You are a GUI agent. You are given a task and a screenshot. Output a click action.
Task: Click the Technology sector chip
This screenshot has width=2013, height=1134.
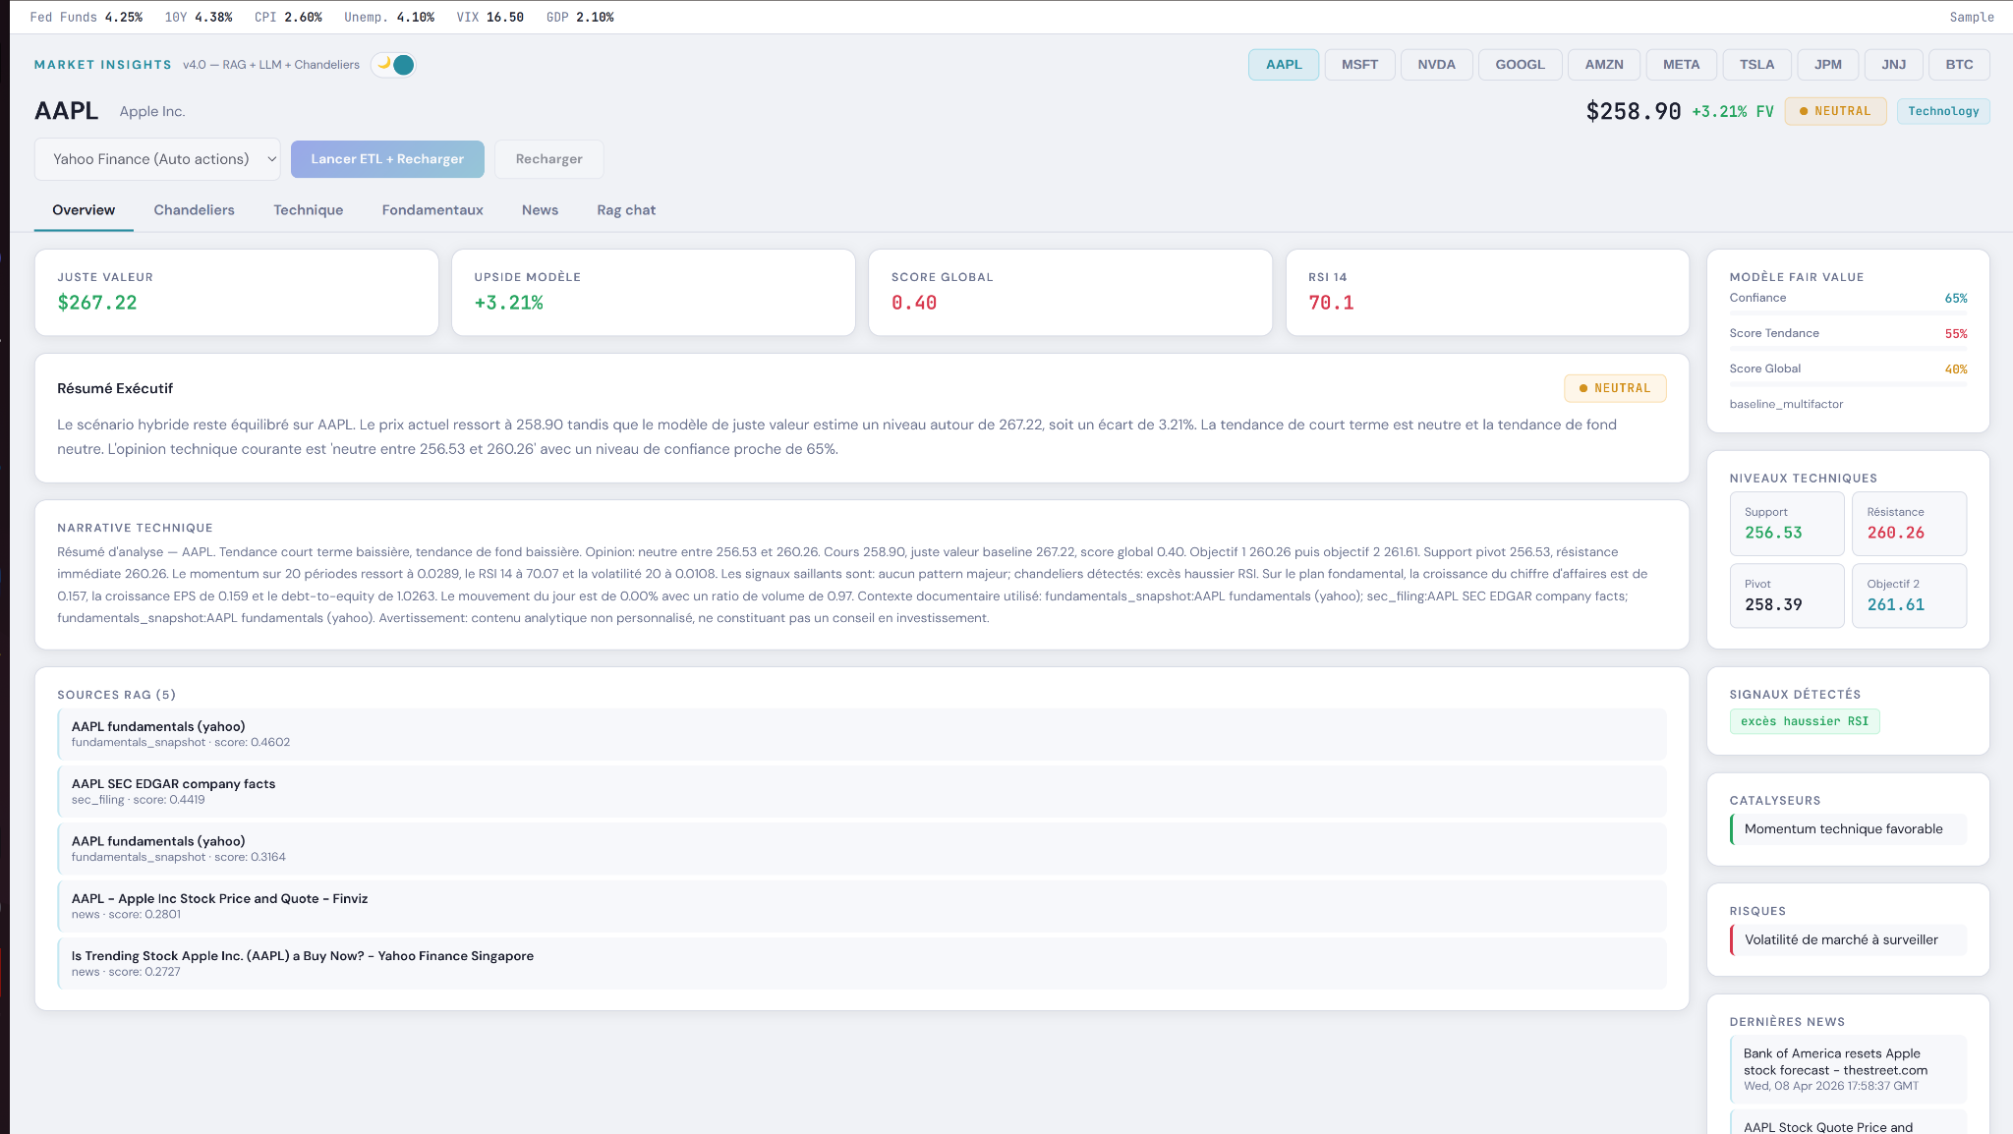[x=1943, y=111]
